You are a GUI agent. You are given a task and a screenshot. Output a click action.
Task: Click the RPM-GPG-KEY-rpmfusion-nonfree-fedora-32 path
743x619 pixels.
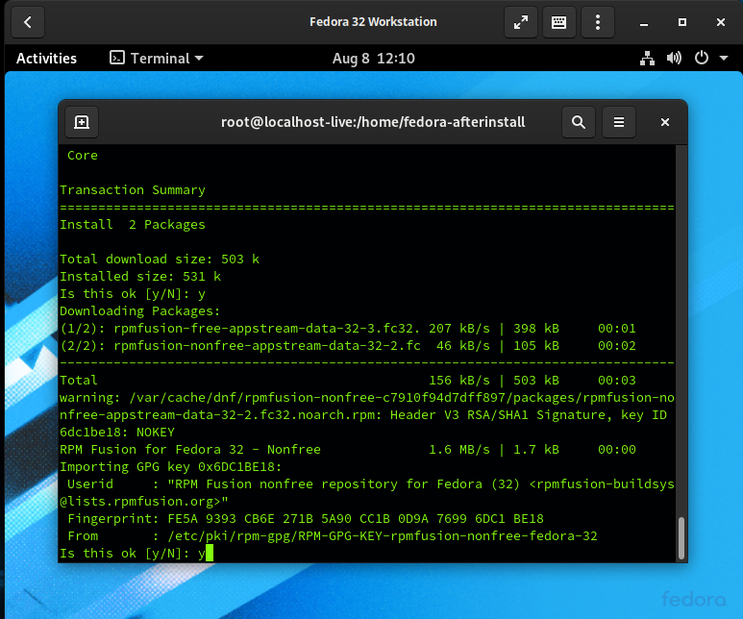383,536
